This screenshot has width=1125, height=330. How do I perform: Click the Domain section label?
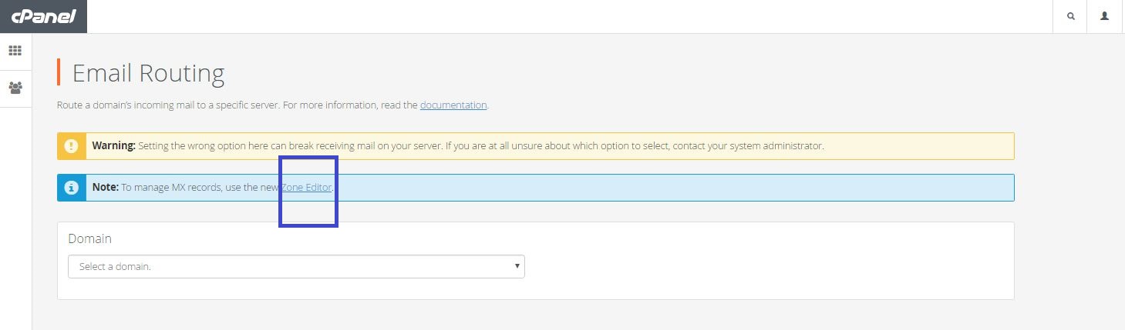coord(89,238)
